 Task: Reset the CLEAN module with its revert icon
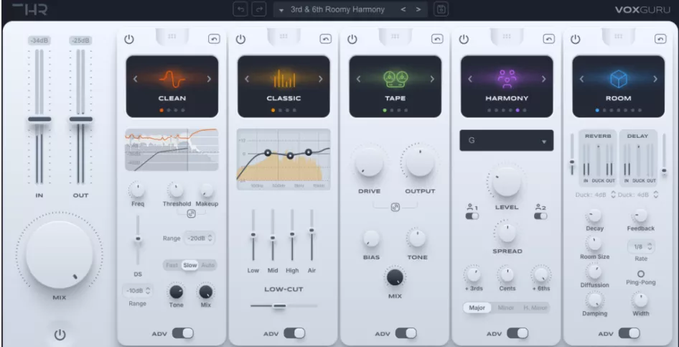(214, 39)
